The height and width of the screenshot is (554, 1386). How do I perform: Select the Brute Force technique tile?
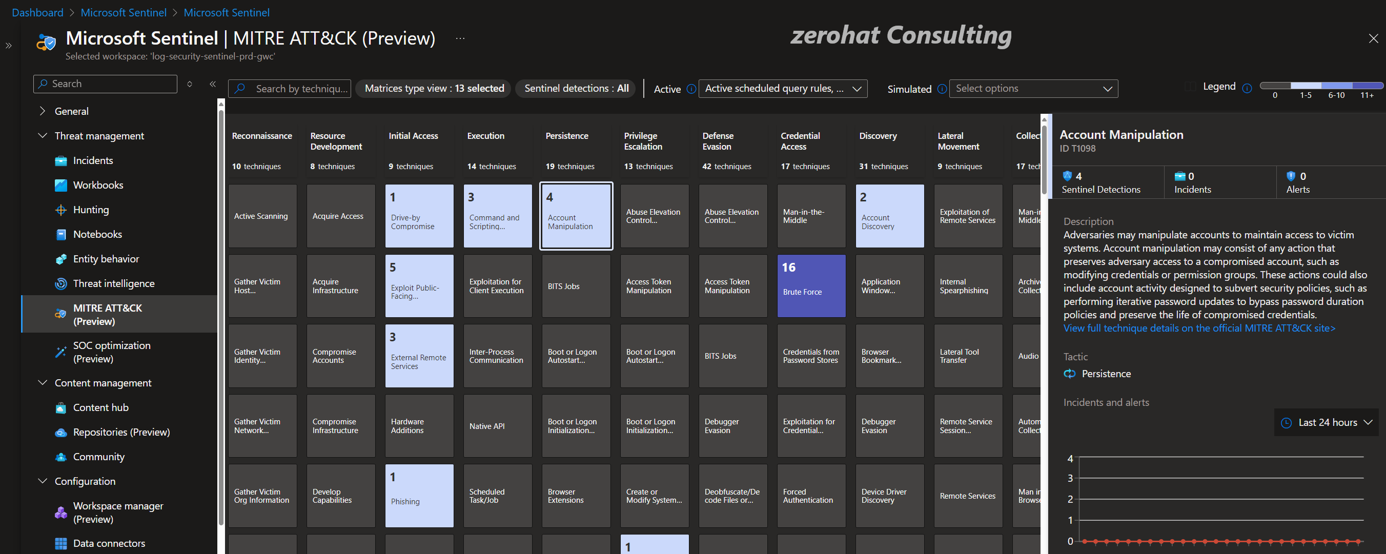pos(811,286)
